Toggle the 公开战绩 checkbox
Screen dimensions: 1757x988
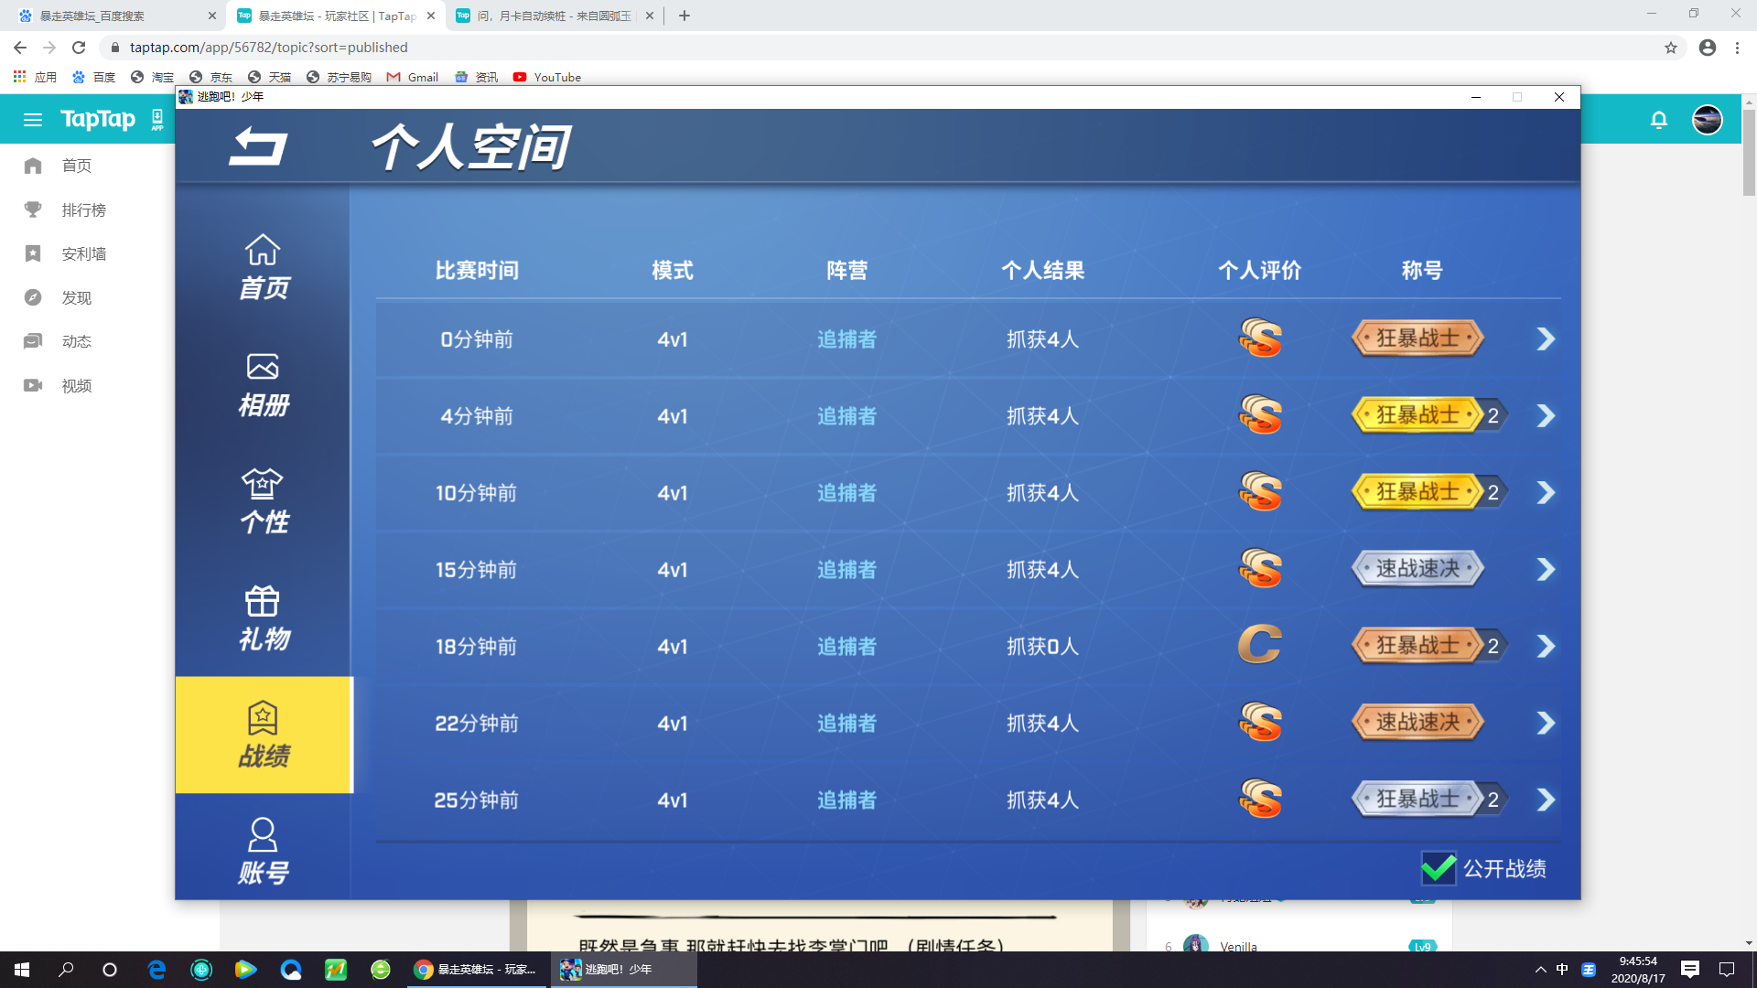[1439, 868]
